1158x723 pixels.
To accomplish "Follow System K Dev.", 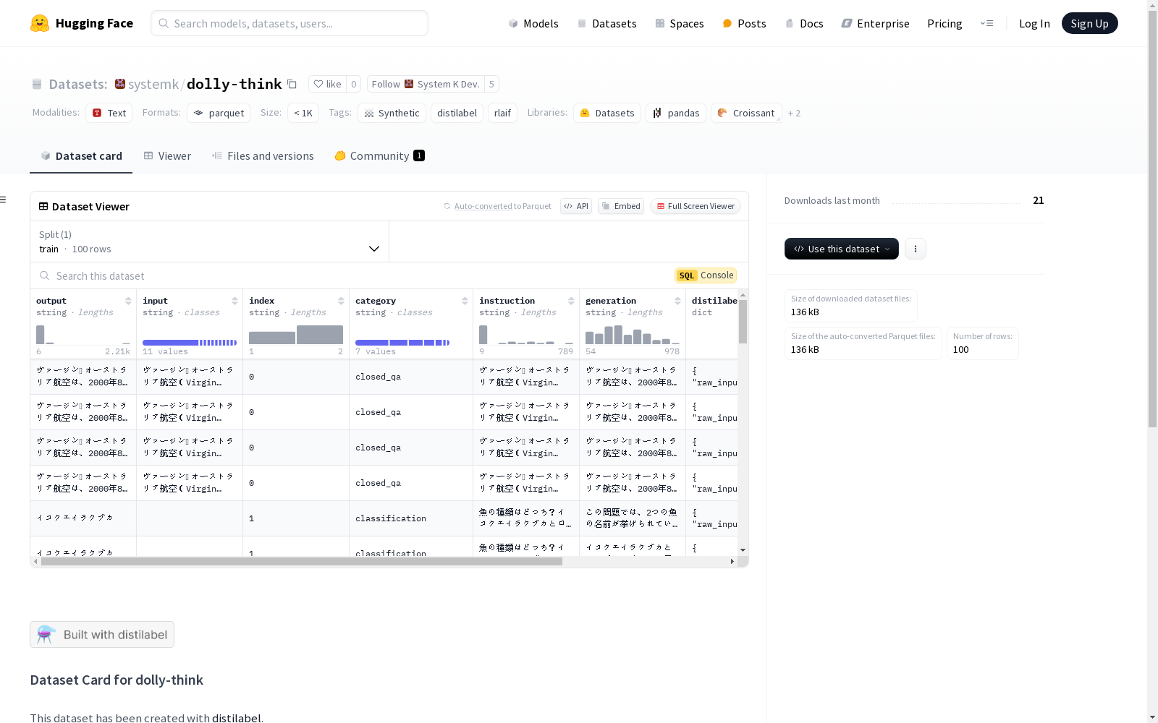I will tap(426, 84).
